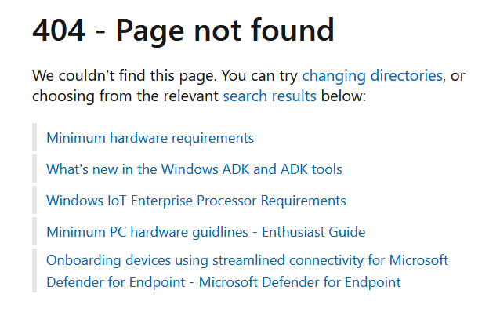The width and height of the screenshot is (500, 323).
Task: Click gray bar beside the 'Onboarding devices' result
Action: (34, 271)
